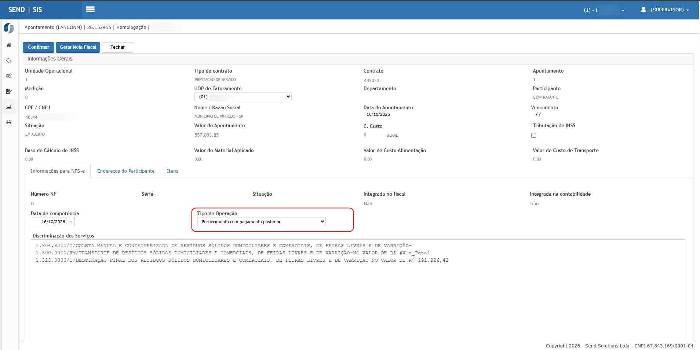Click the copyright Send Solutions Ltda footer text
The height and width of the screenshot is (350, 700).
[x=619, y=346]
